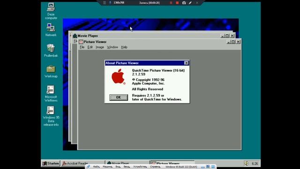
Task: Pause the recording with the pause icon
Action: click(x=171, y=3)
